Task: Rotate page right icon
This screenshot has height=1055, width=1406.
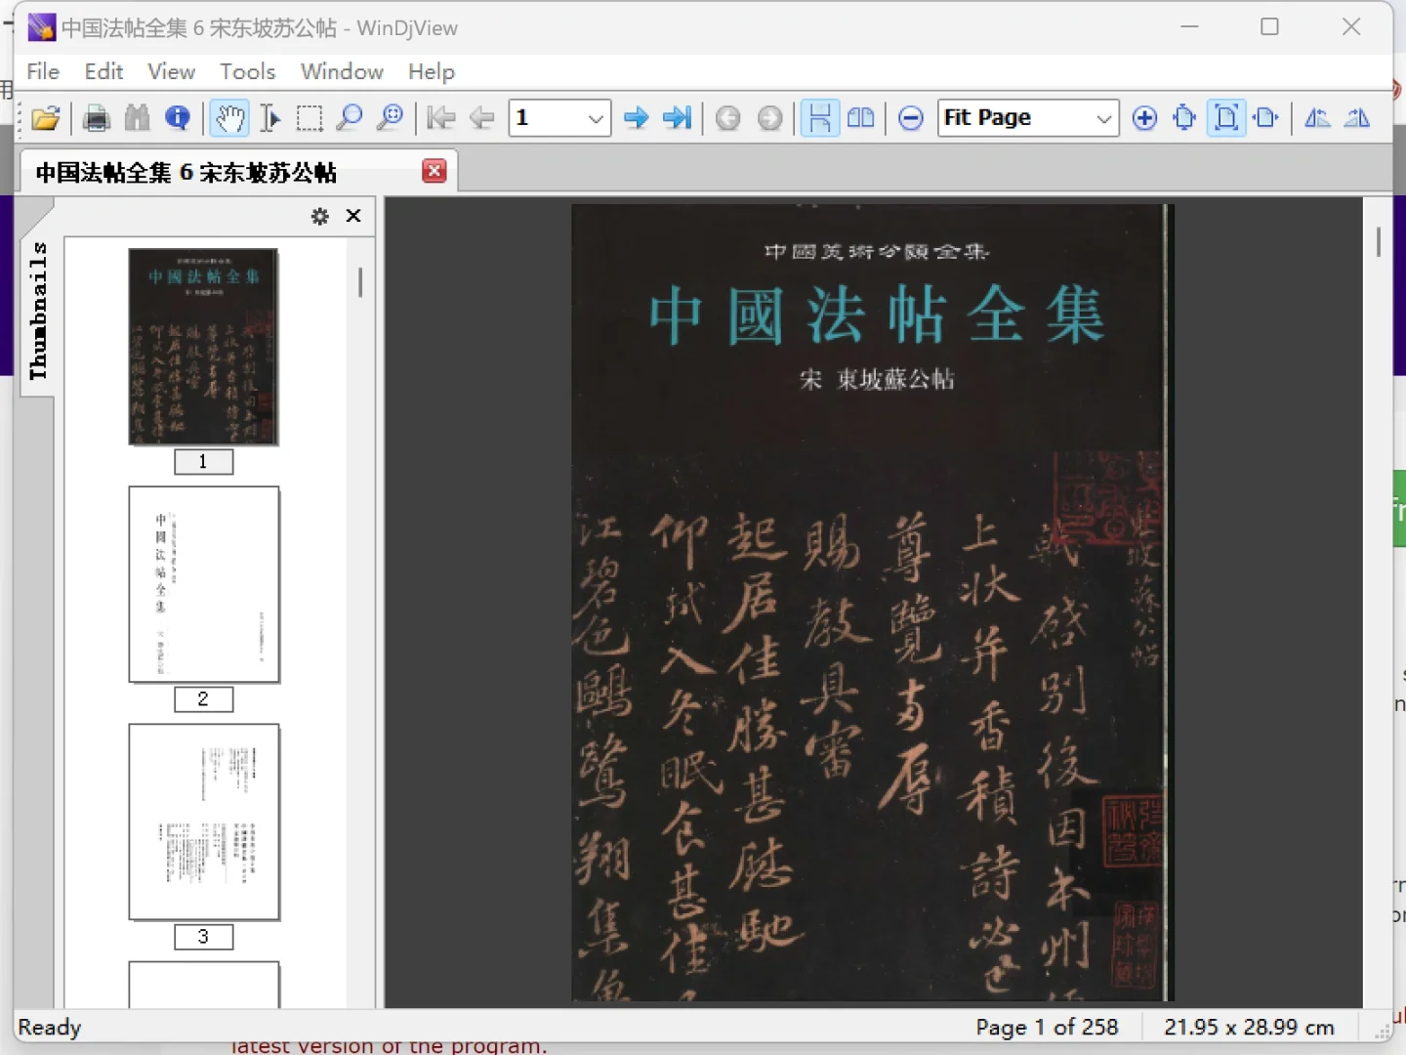Action: pyautogui.click(x=1357, y=118)
